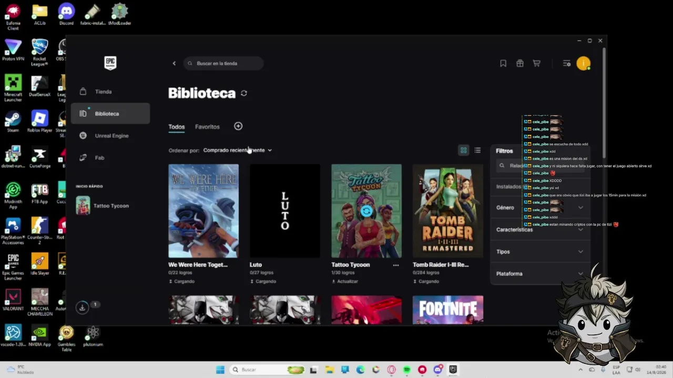
Task: Open the Luto game cover
Action: click(285, 211)
